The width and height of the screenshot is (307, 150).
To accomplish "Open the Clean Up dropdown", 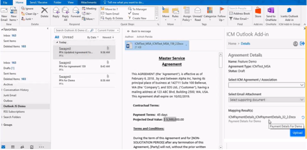I will 30,14.
